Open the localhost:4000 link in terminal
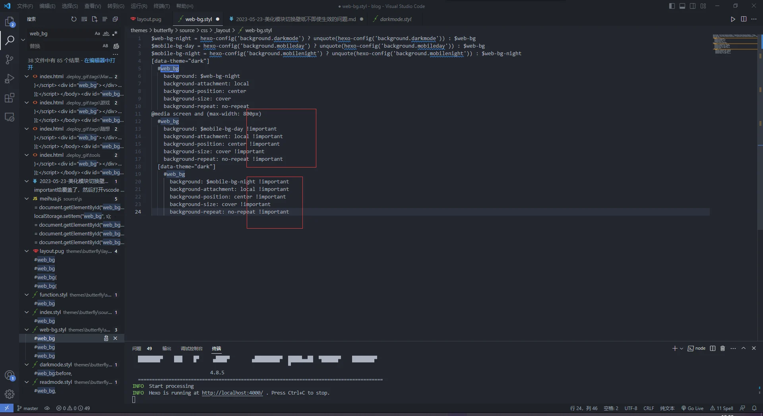763x416 pixels. [232, 393]
